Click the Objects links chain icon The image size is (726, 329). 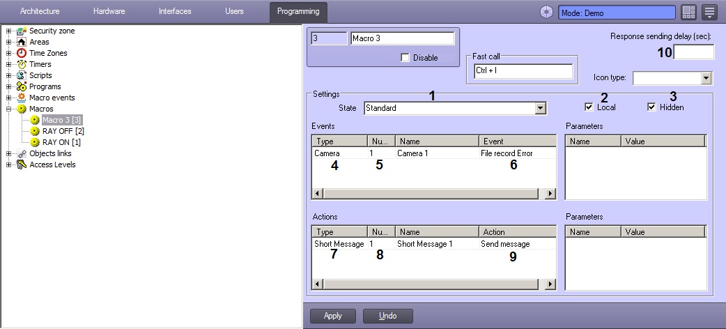tap(22, 153)
